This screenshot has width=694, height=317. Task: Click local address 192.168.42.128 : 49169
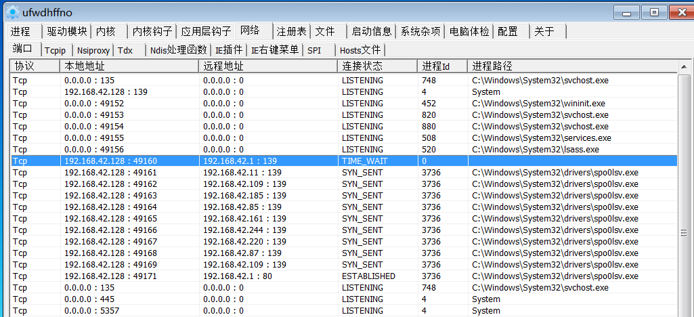pos(110,265)
